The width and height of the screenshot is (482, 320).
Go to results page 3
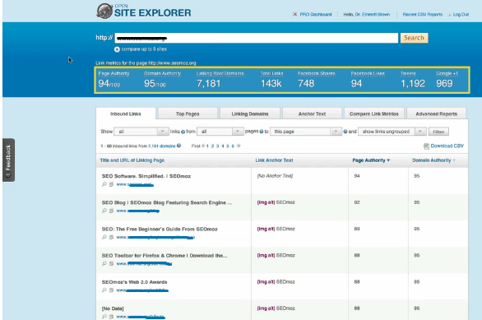218,146
